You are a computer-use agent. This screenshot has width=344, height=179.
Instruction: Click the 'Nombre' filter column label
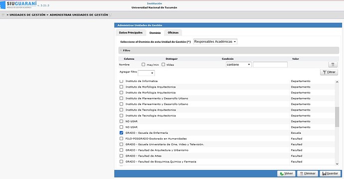(x=124, y=65)
